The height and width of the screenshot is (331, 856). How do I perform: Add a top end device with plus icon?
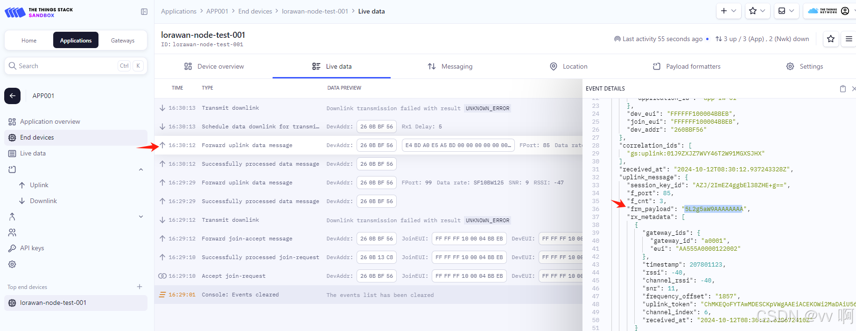point(140,287)
